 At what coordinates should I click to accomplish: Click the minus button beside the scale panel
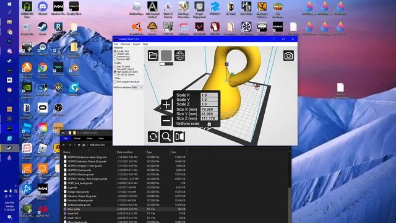click(x=166, y=121)
